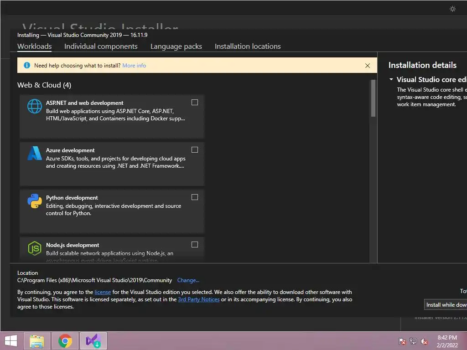Click Visual Studio Installer taskbar icon

point(93,341)
